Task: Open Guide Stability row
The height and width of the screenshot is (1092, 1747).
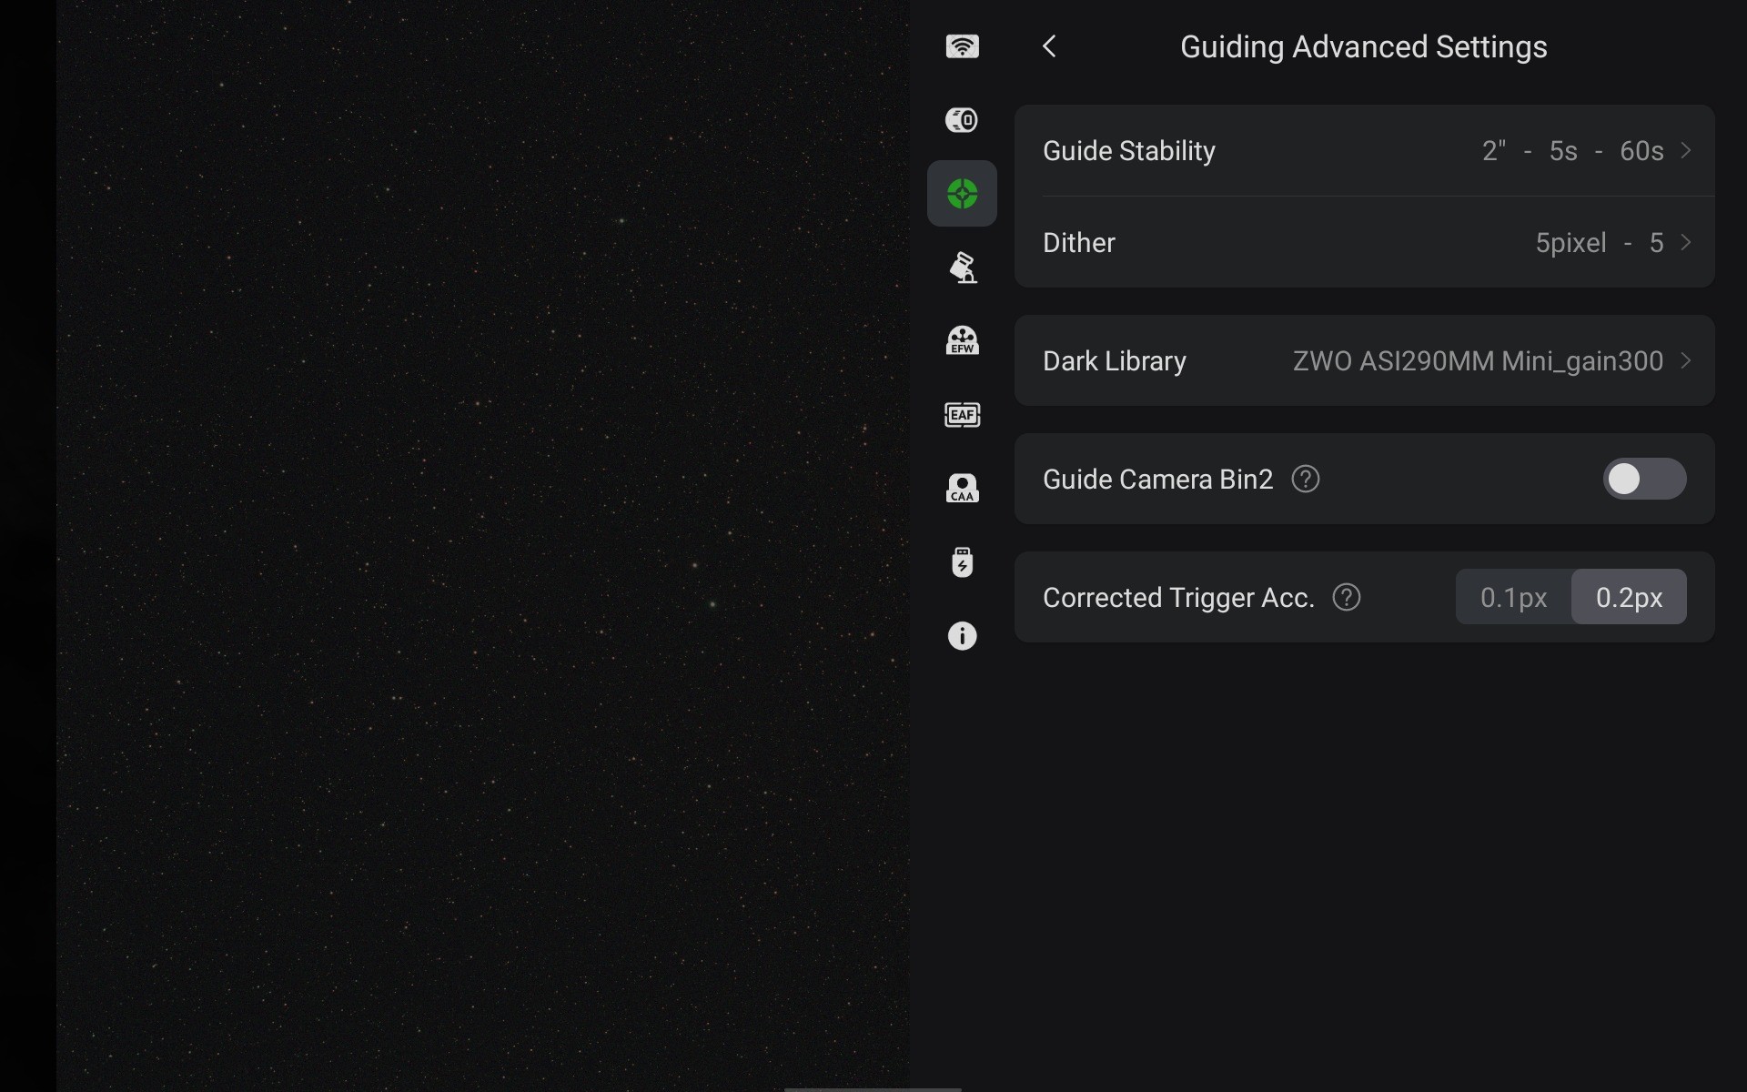Action: click(1365, 150)
